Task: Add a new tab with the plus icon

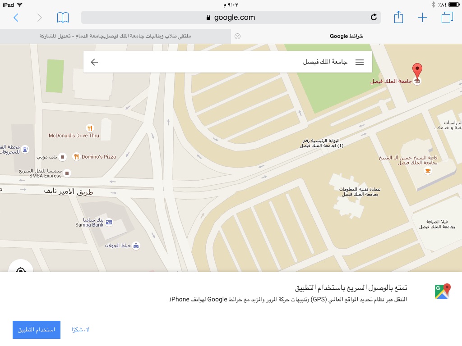Action: tap(422, 18)
